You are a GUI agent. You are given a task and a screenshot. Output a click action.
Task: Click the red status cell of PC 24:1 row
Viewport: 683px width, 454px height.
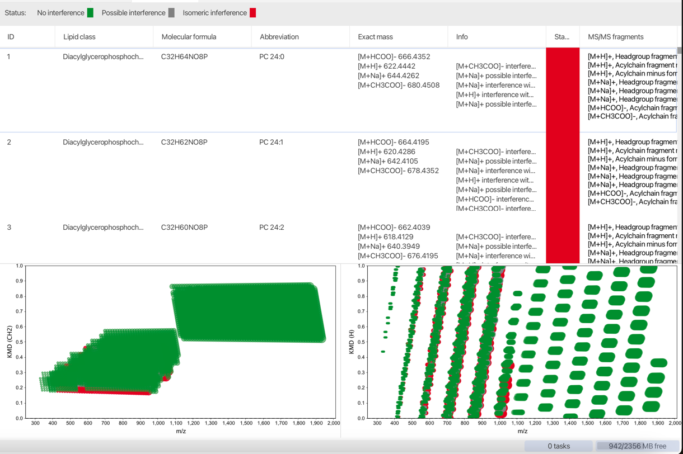point(563,175)
